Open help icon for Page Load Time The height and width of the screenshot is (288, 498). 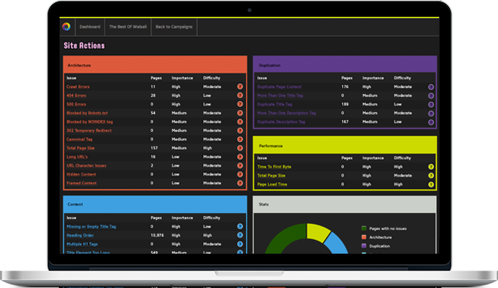(x=431, y=184)
